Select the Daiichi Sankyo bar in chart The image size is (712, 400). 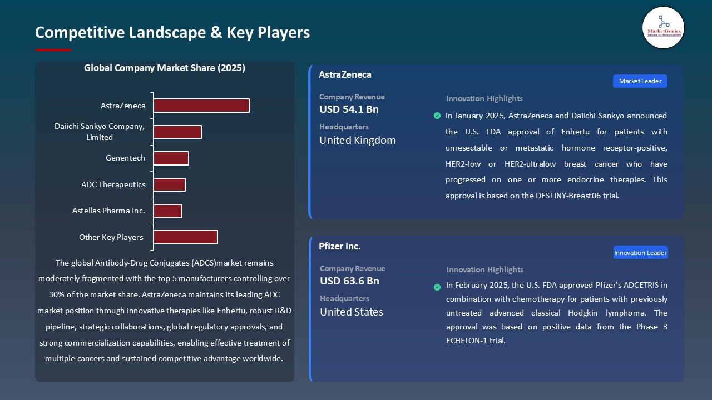click(x=177, y=132)
